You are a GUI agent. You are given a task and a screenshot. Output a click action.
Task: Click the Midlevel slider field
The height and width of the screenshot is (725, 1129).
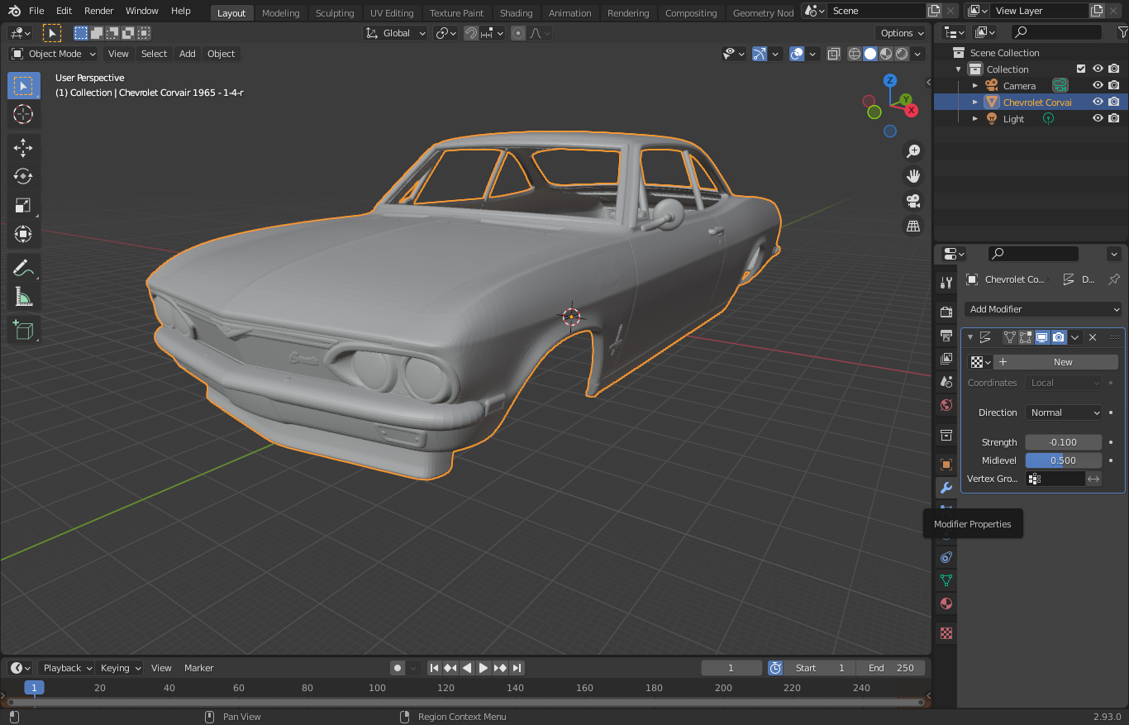1063,460
